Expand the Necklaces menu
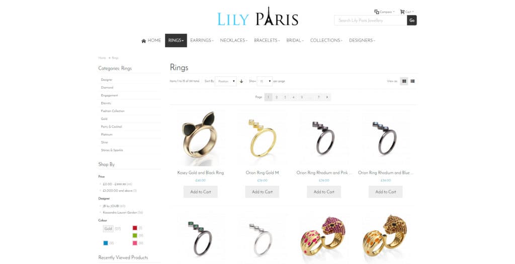The height and width of the screenshot is (264, 515). pos(233,40)
